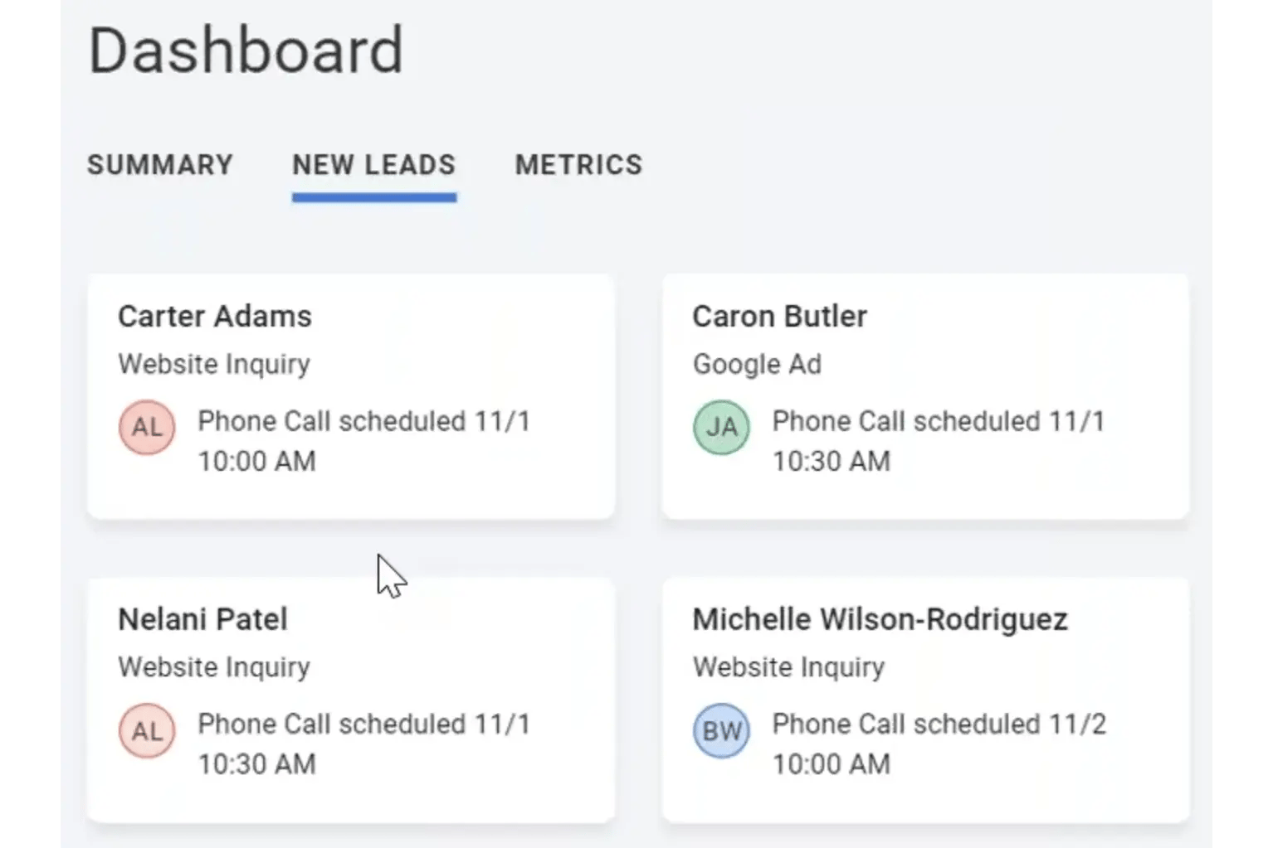
Task: Open the Metrics tab
Action: tap(579, 165)
